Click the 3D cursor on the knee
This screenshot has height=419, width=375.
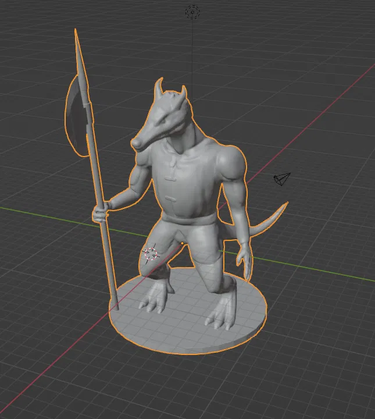(151, 254)
